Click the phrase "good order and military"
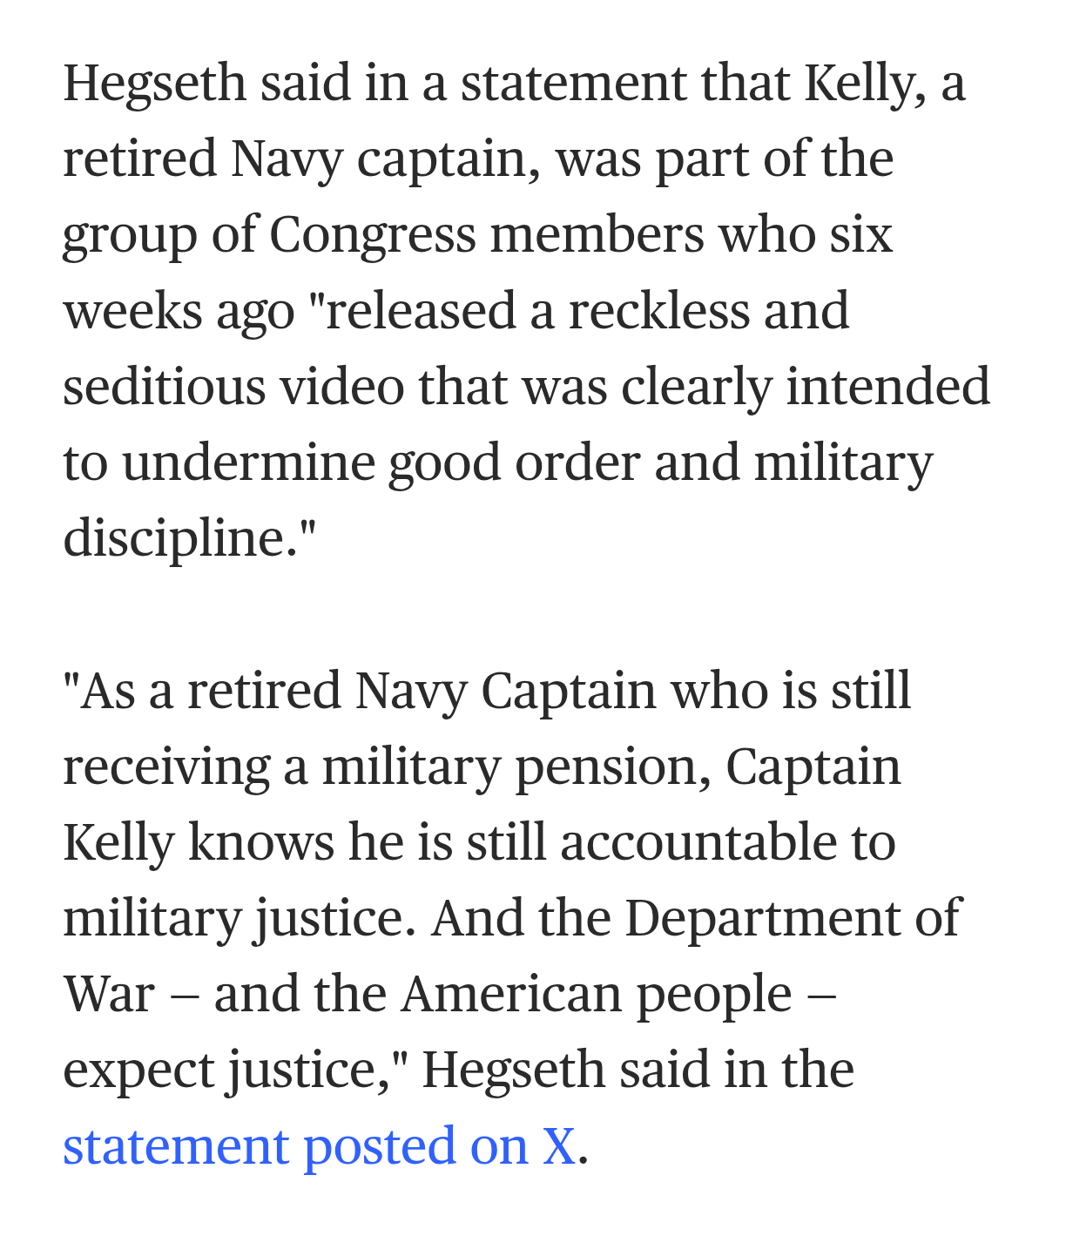The image size is (1066, 1236). 659,463
